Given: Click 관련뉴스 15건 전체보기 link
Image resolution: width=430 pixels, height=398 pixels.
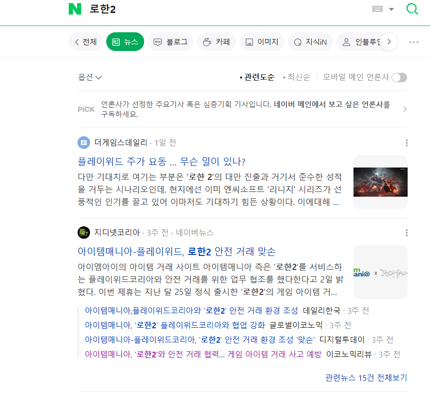Looking at the screenshot, I should pos(366,378).
